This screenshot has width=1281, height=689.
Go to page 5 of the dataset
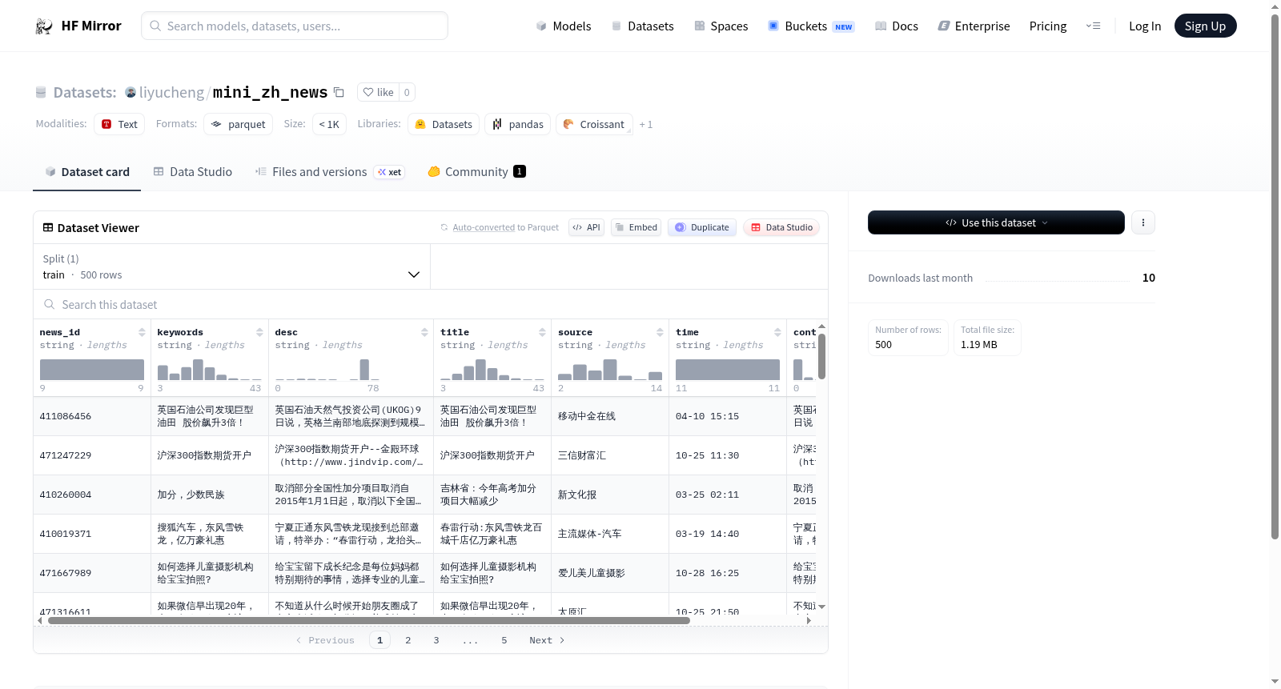click(504, 640)
